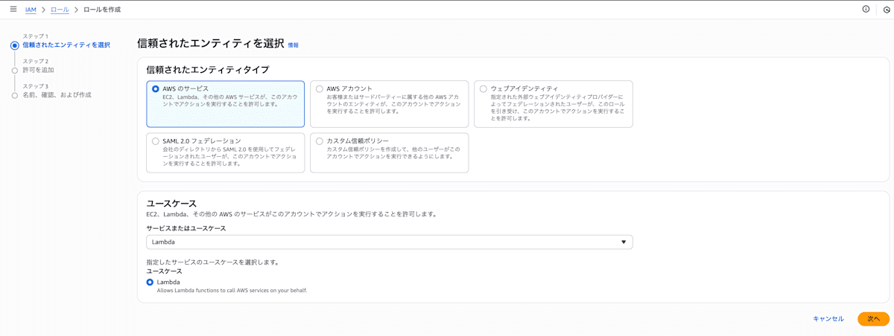The height and width of the screenshot is (336, 894).
Task: Select AWS のサービス radio option
Action: (155, 88)
